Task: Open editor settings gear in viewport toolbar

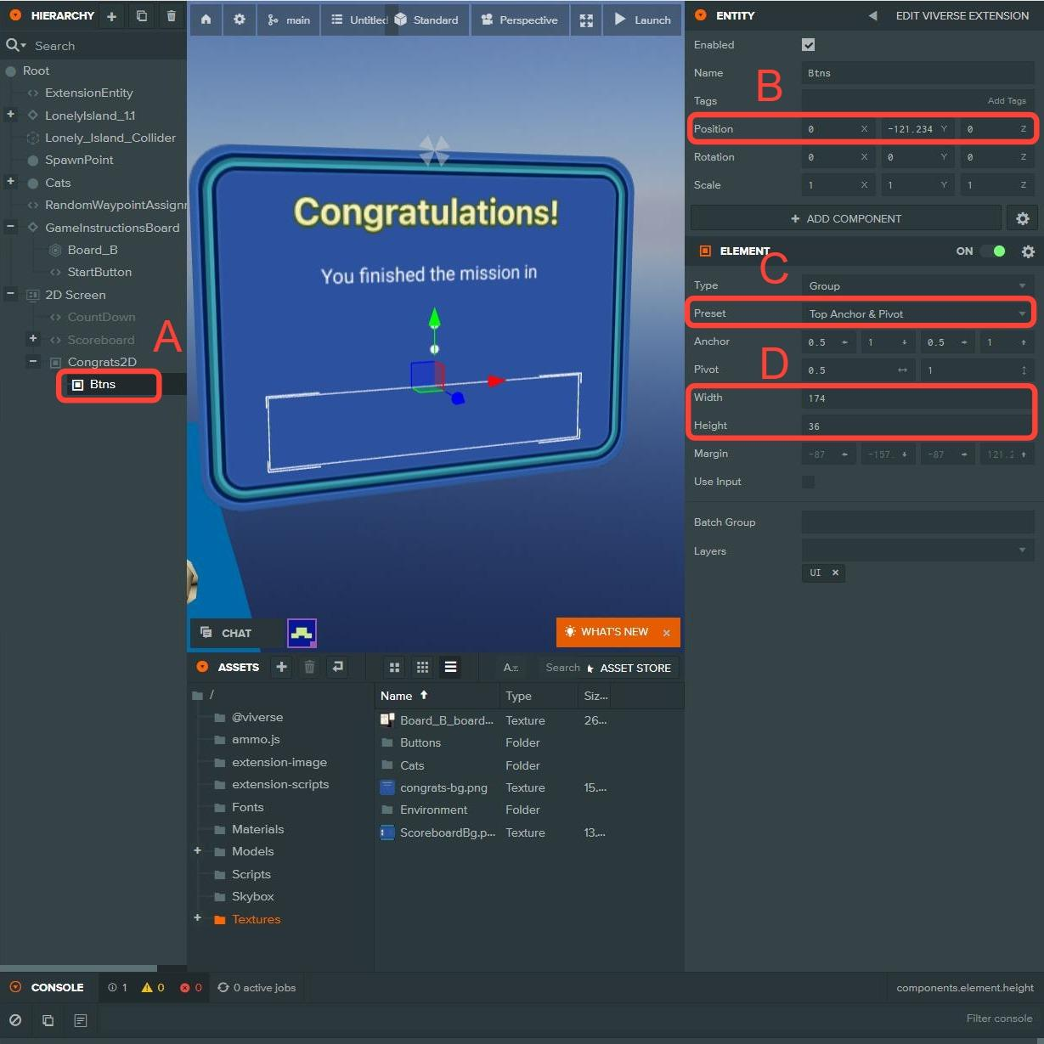Action: [x=240, y=20]
